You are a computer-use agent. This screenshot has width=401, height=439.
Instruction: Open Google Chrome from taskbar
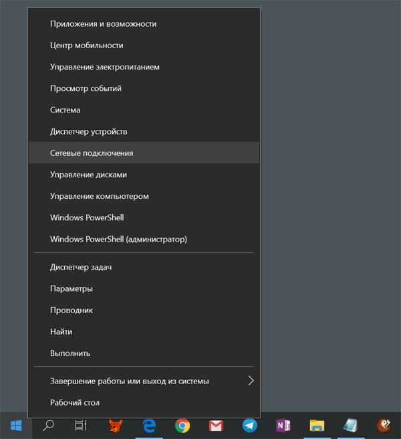pyautogui.click(x=182, y=426)
